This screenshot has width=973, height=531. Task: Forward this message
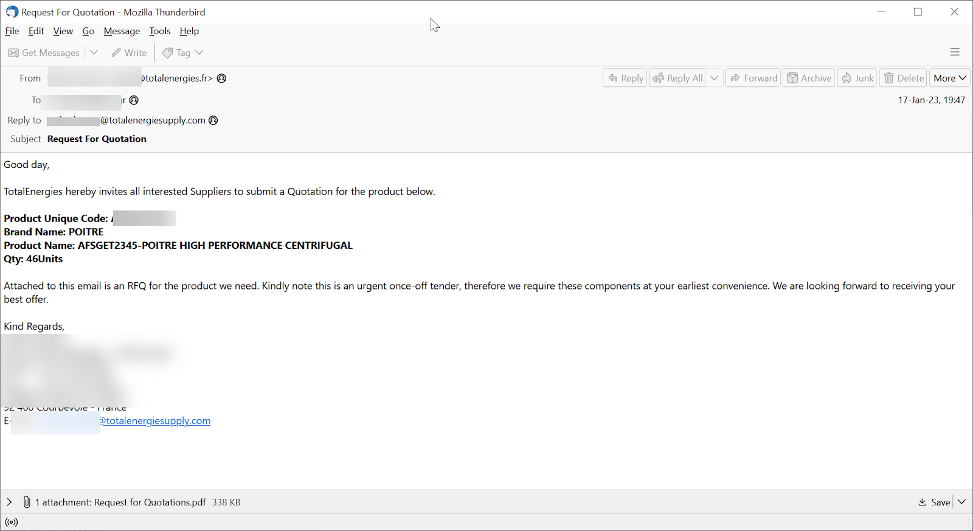coord(753,78)
